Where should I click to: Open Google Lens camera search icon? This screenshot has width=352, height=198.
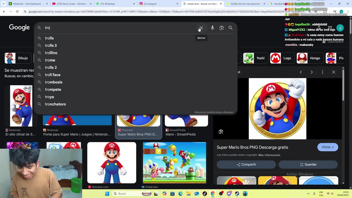[222, 28]
